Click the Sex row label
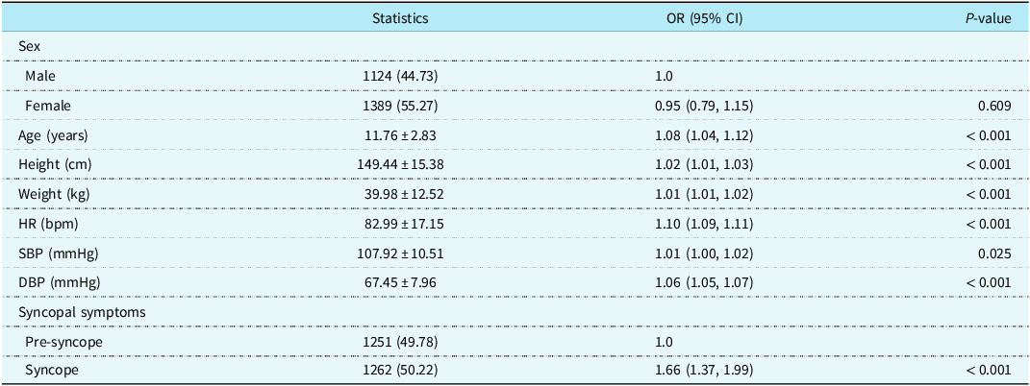Image resolution: width=1030 pixels, height=386 pixels. click(28, 45)
